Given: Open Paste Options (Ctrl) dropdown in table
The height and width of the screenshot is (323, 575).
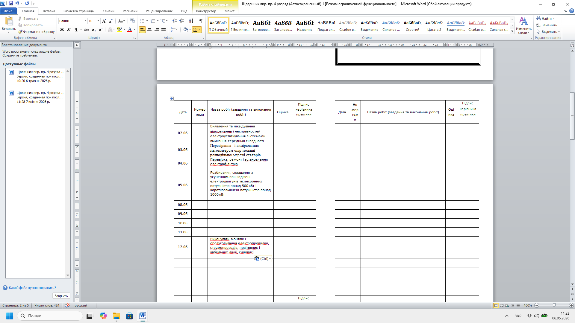Looking at the screenshot, I should [263, 259].
